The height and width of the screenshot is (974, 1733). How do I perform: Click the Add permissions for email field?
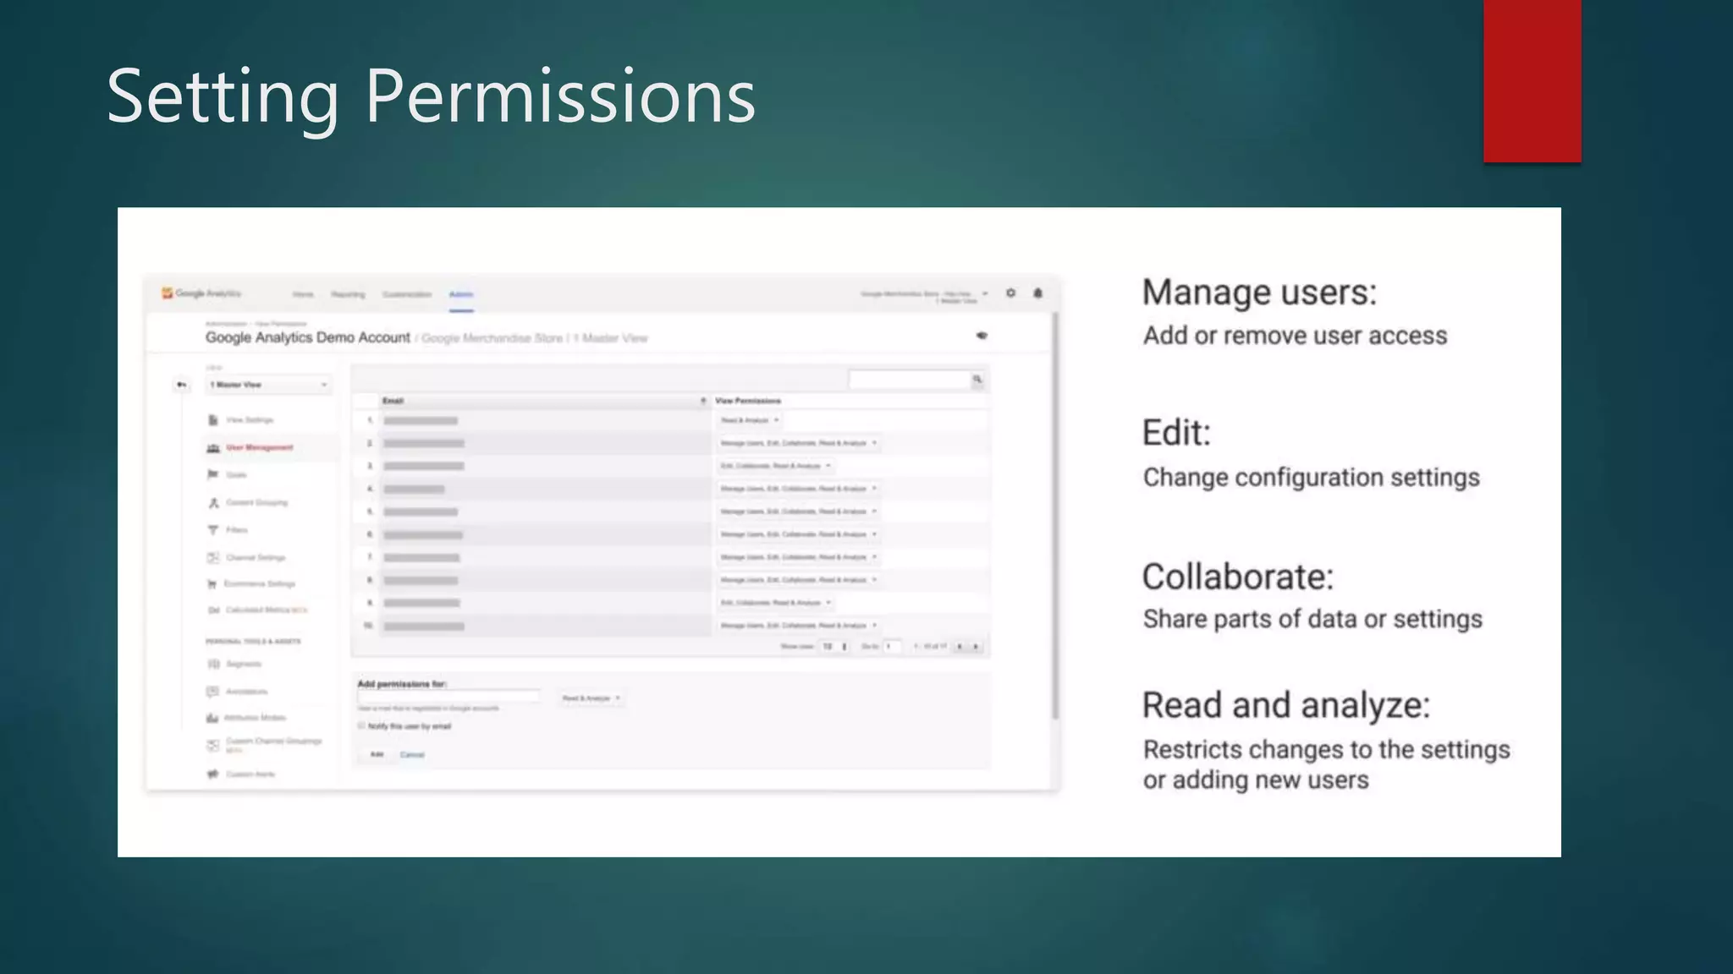[x=448, y=697]
